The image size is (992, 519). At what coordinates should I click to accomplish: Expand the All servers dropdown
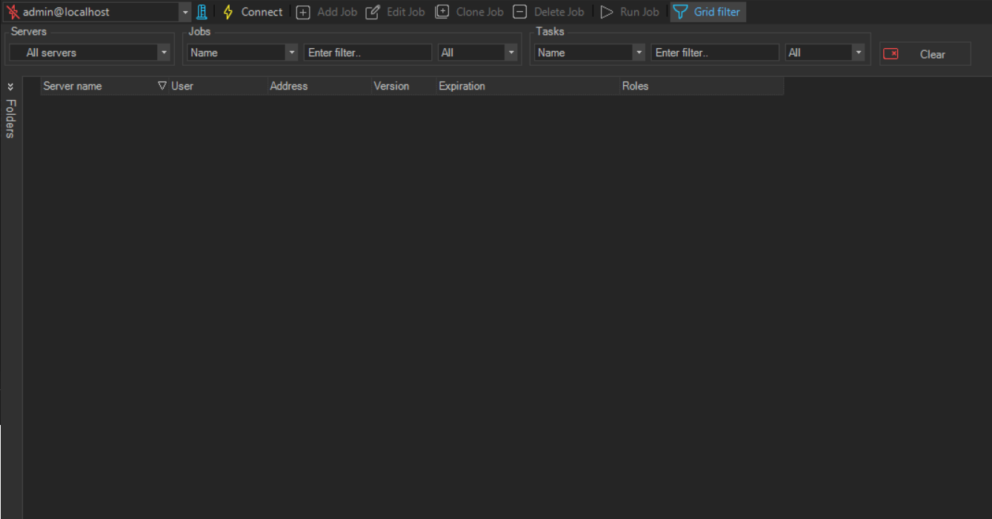coord(164,53)
